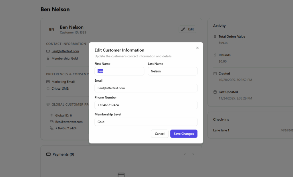This screenshot has height=177, width=293.
Task: Click the calendar icon beside Last Updated
Action: coord(215,92)
